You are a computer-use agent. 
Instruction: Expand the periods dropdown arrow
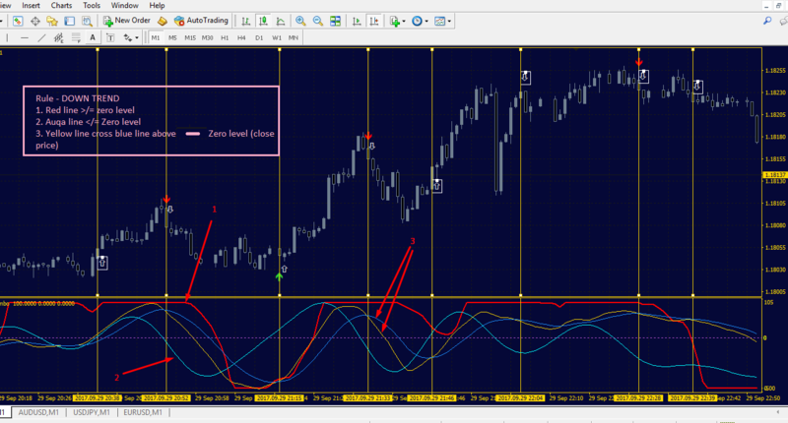[x=427, y=21]
